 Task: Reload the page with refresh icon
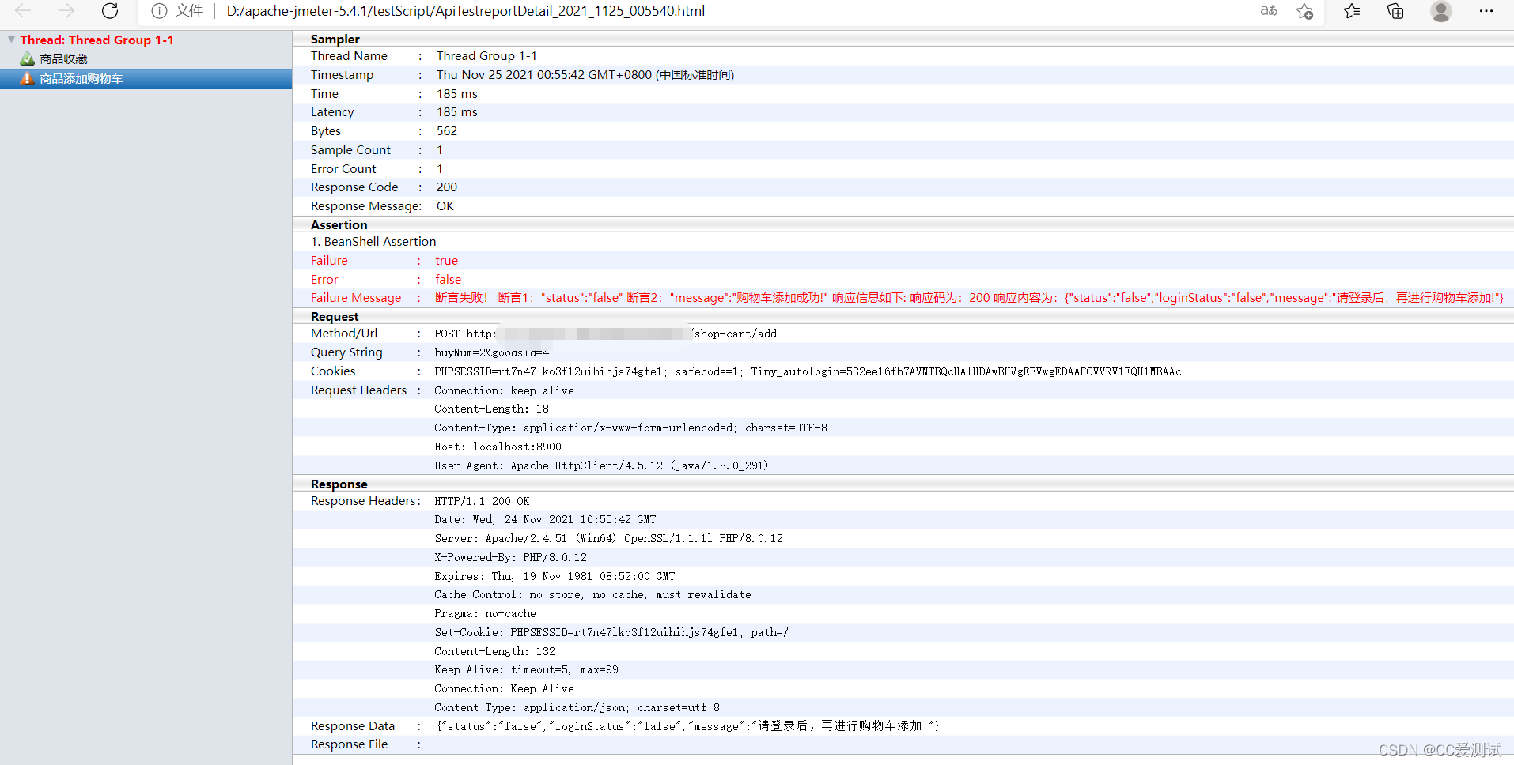click(x=110, y=11)
